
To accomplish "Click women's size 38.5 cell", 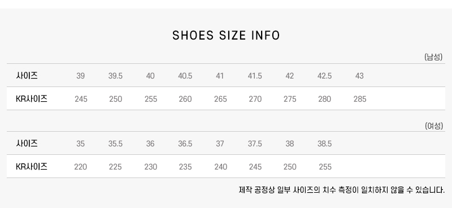I will tap(324, 144).
